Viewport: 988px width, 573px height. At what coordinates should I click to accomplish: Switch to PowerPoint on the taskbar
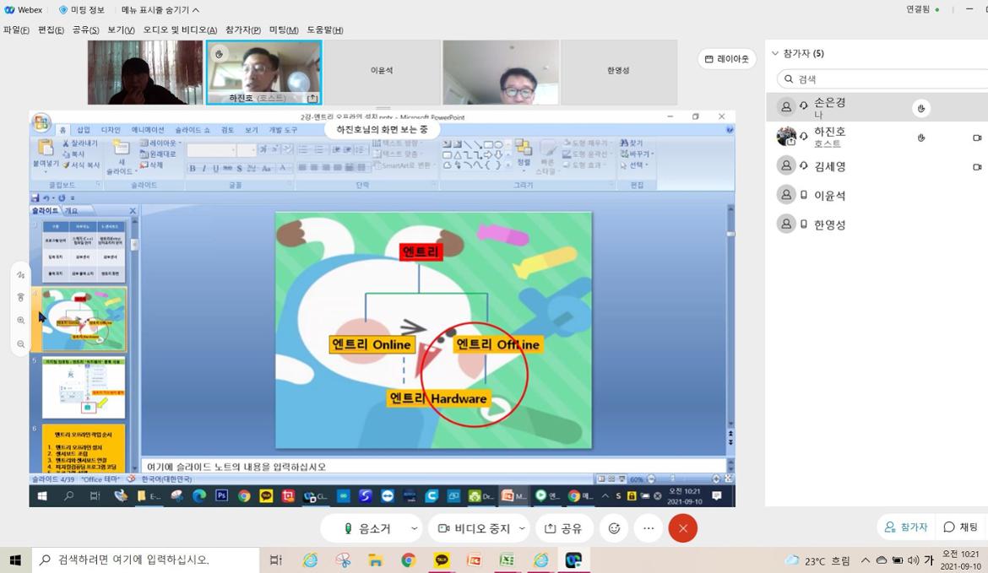475,559
